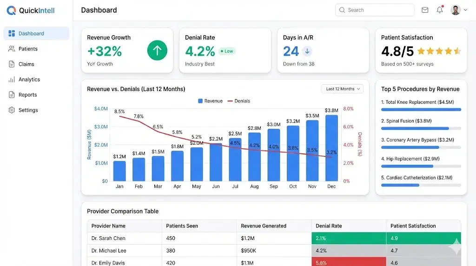Click the Dr. Emily Davis row name
Screen dimensions: 476x266
(108, 263)
